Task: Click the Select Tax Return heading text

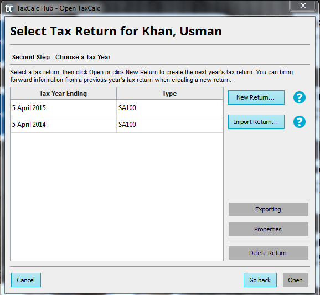Action: coord(116,31)
